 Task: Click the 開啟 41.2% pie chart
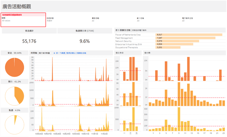[x=15, y=96]
